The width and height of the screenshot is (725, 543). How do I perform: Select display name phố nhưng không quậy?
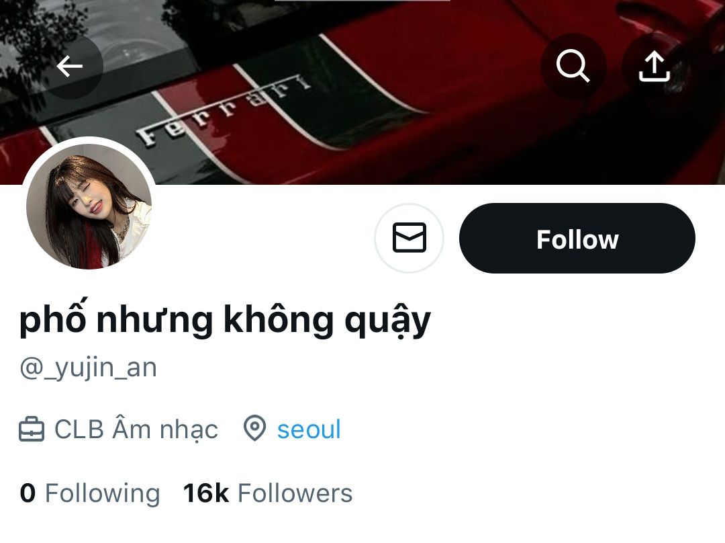click(225, 319)
